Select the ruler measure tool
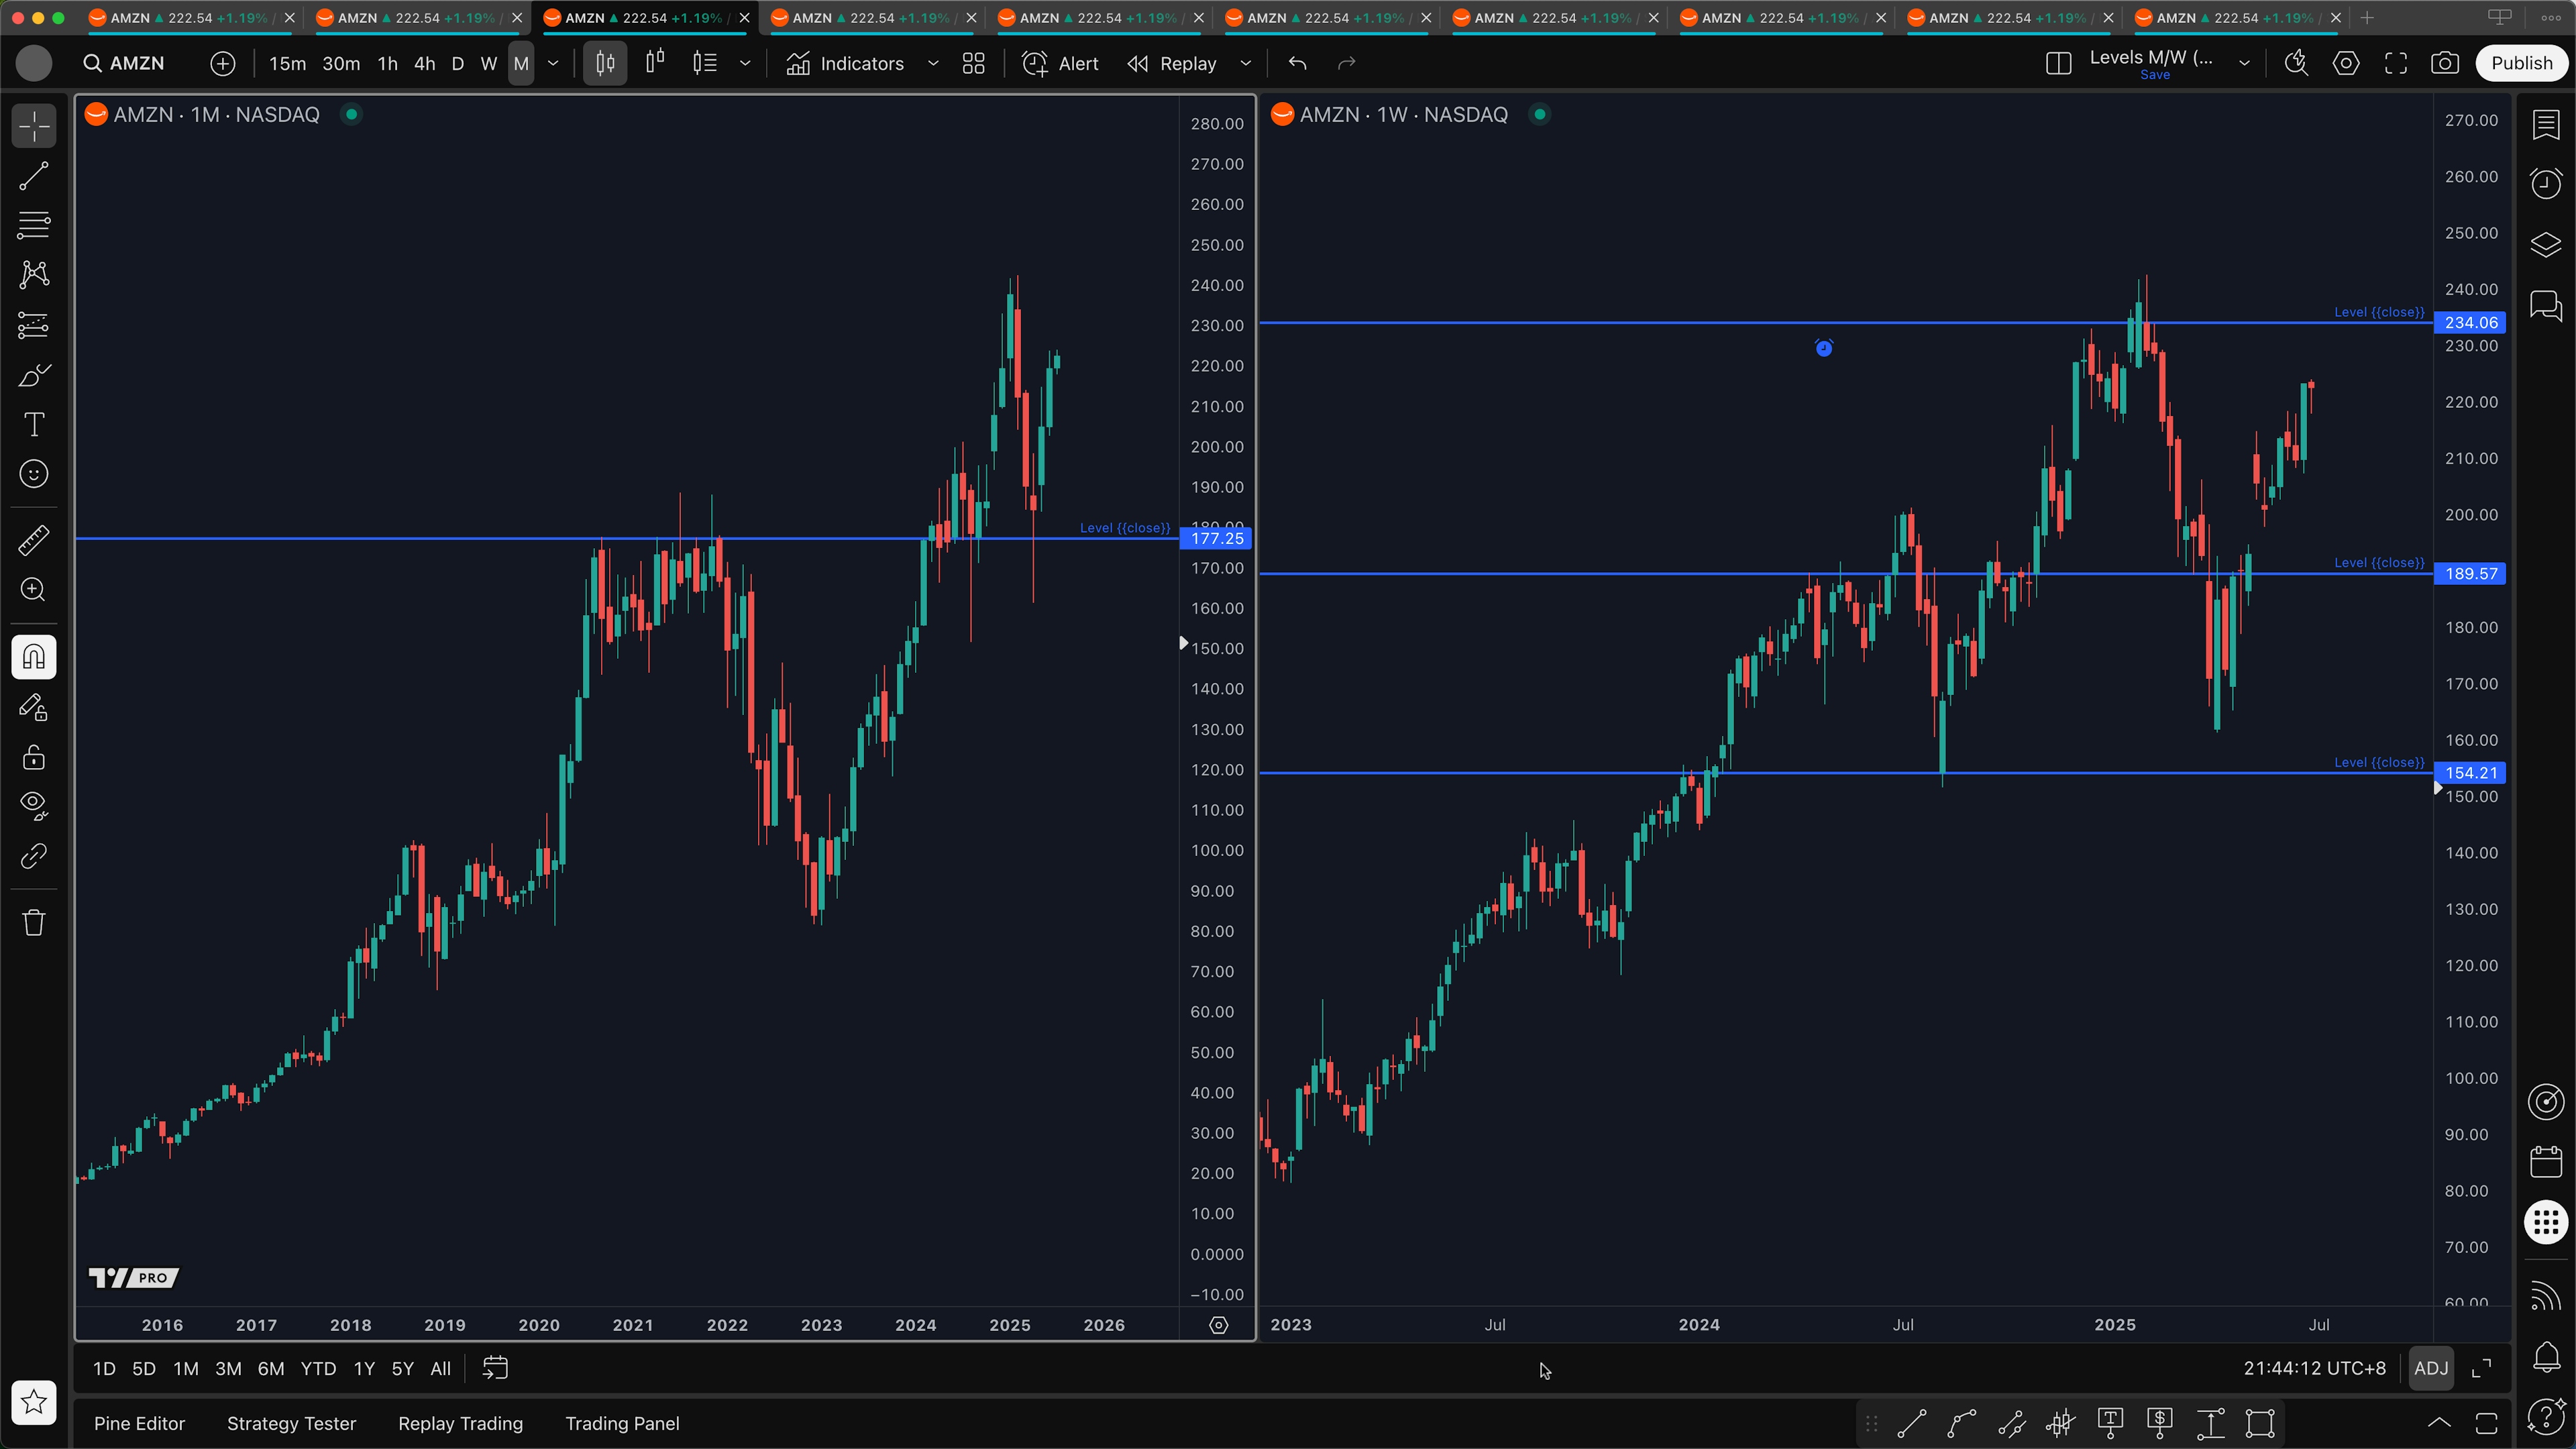This screenshot has width=2576, height=1449. click(34, 540)
